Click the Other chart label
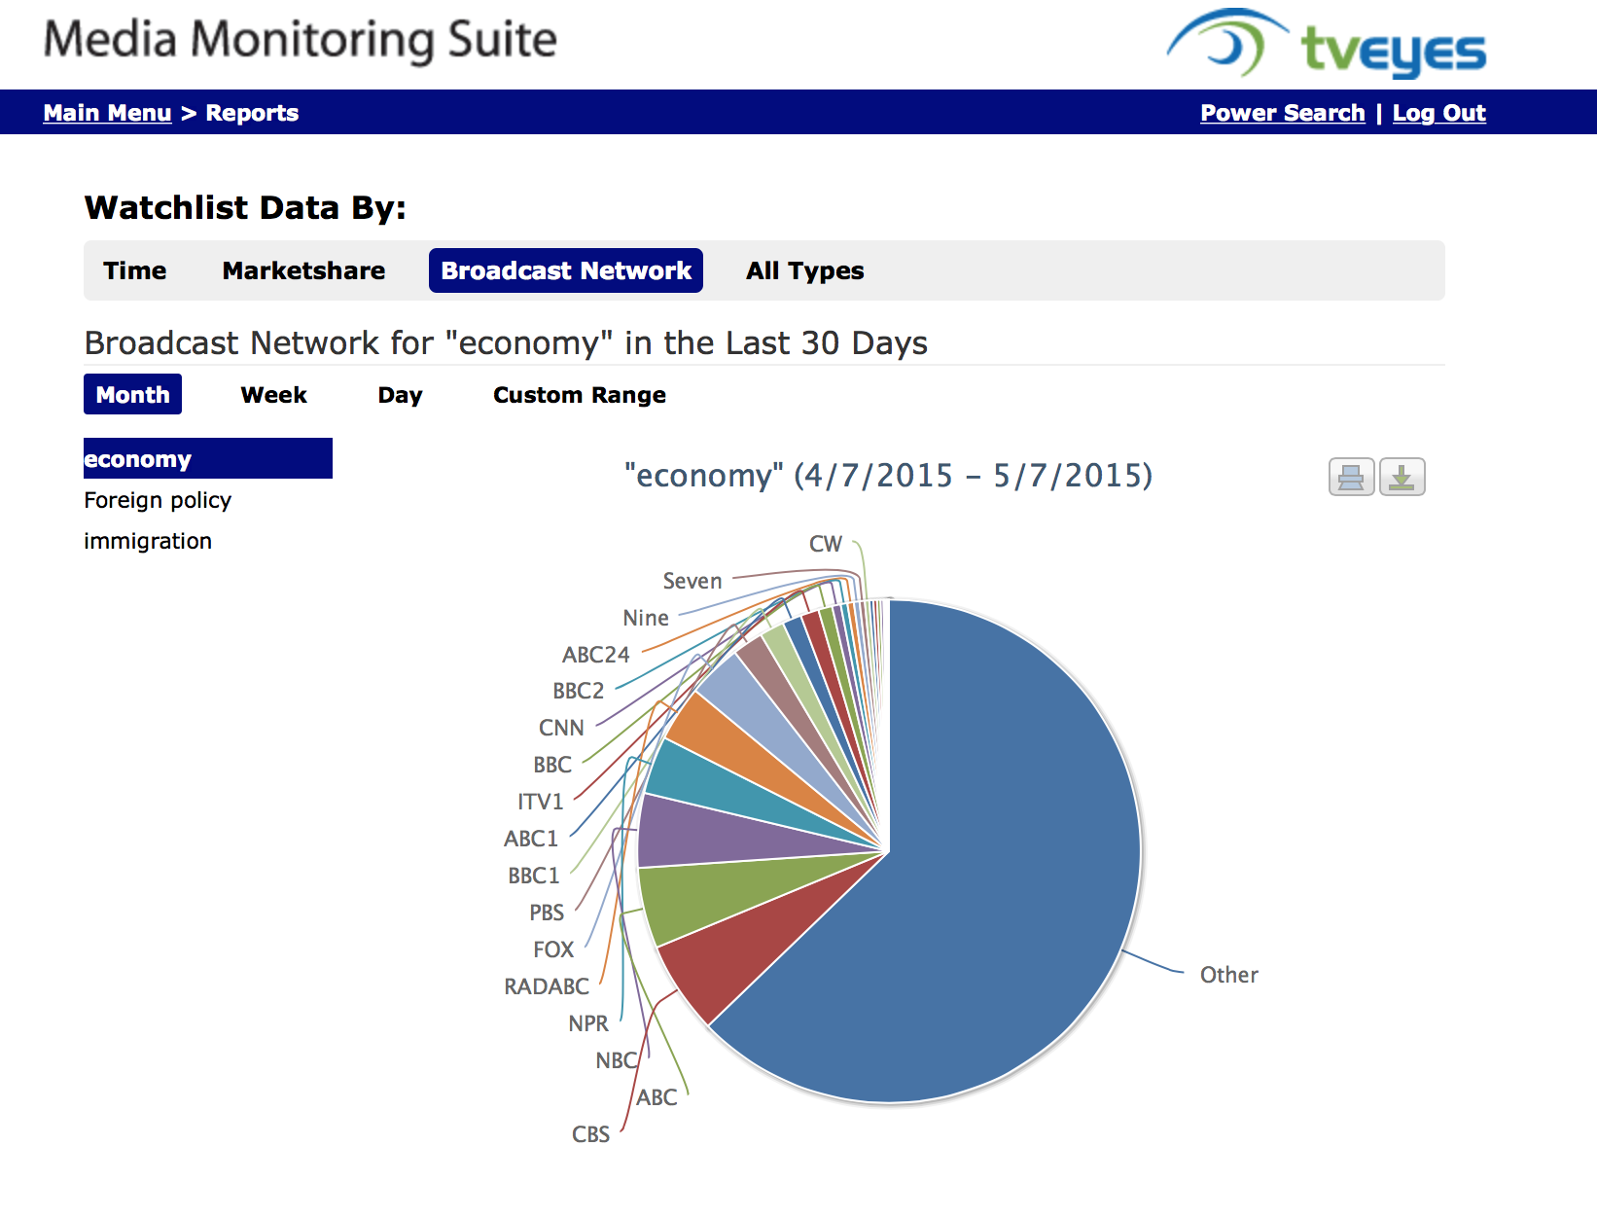Screen dimensions: 1597x1218 pos(1228,975)
